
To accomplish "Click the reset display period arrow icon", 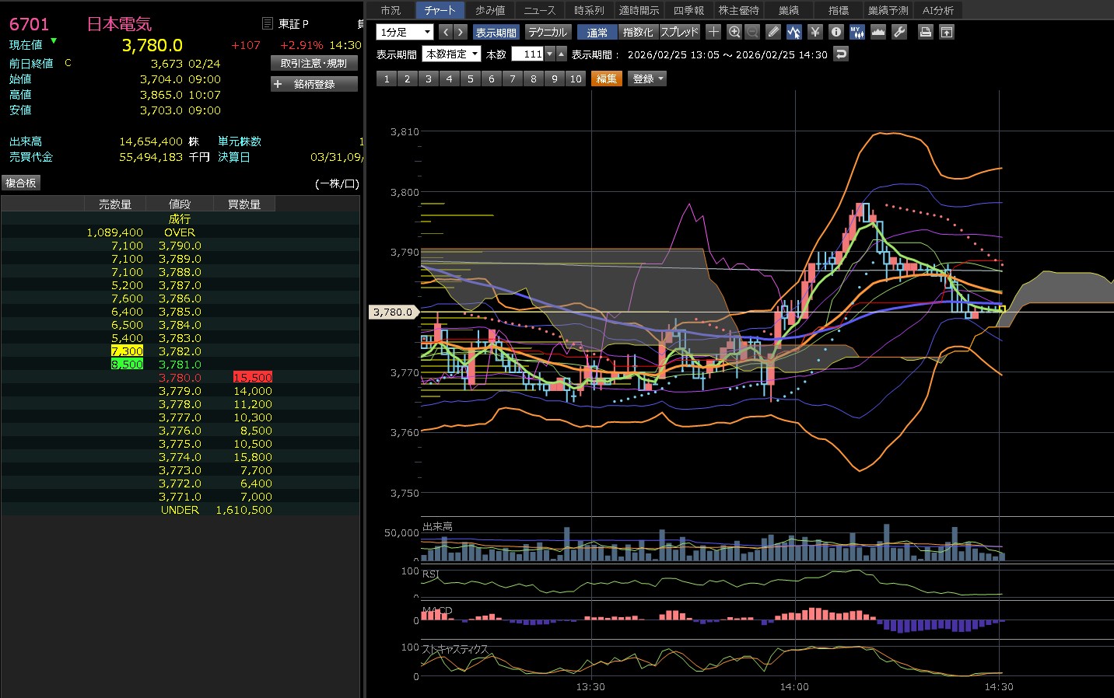I will pyautogui.click(x=840, y=54).
